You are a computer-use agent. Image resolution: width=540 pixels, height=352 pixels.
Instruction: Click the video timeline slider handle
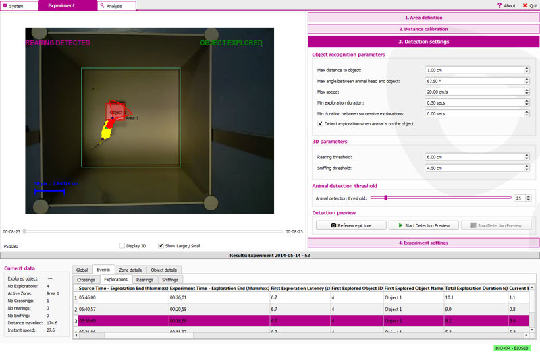(24, 231)
